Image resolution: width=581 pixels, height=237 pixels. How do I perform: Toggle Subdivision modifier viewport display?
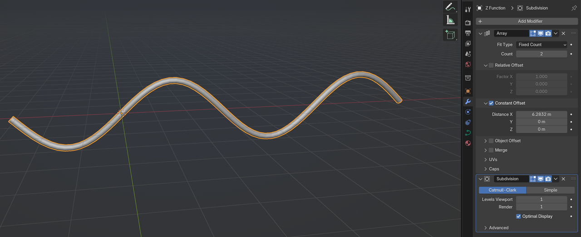[x=541, y=179]
